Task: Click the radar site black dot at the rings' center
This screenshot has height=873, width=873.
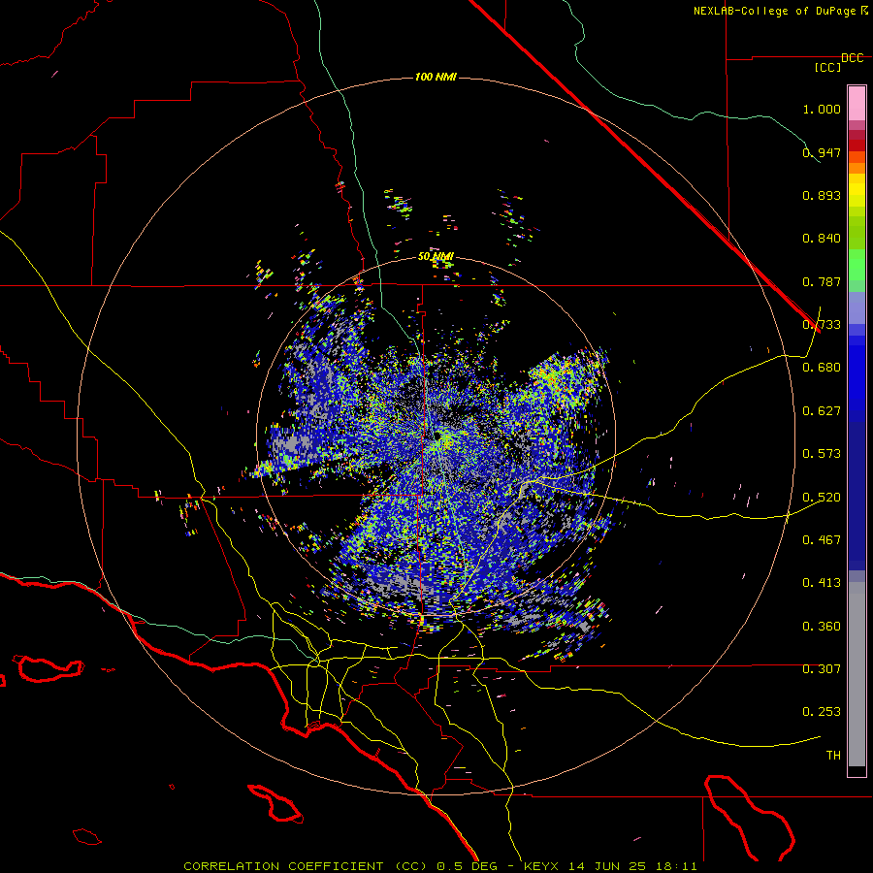Action: coord(437,436)
